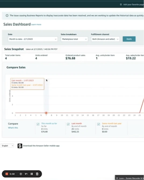The width and height of the screenshot is (144, 180).
Task: Click the What's this link
Action: (13, 128)
